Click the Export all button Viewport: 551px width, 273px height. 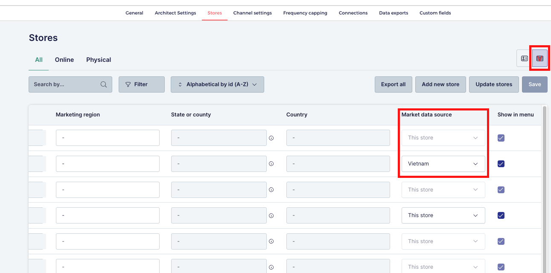[x=394, y=84]
